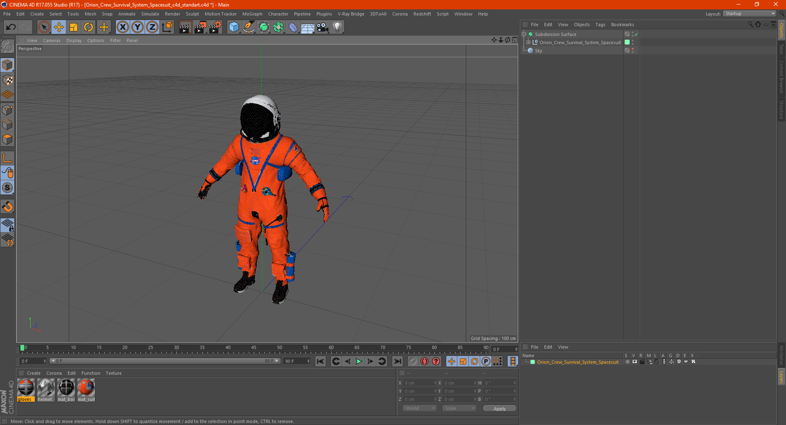Click the Light bulb icon
786x425 pixels.
click(x=337, y=27)
